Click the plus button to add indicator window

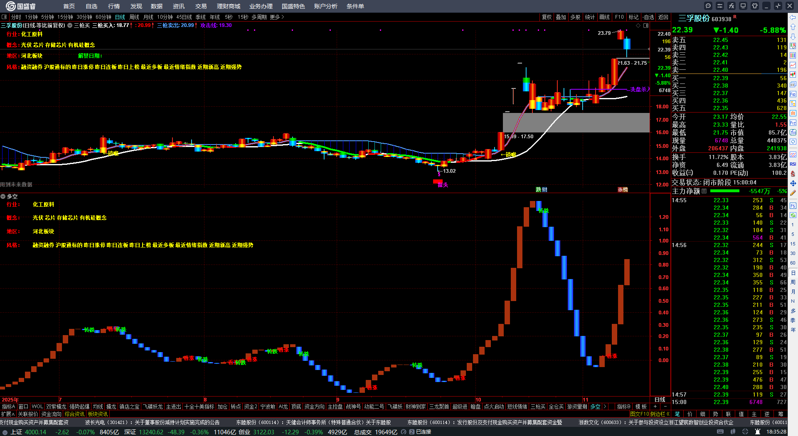pyautogui.click(x=655, y=407)
